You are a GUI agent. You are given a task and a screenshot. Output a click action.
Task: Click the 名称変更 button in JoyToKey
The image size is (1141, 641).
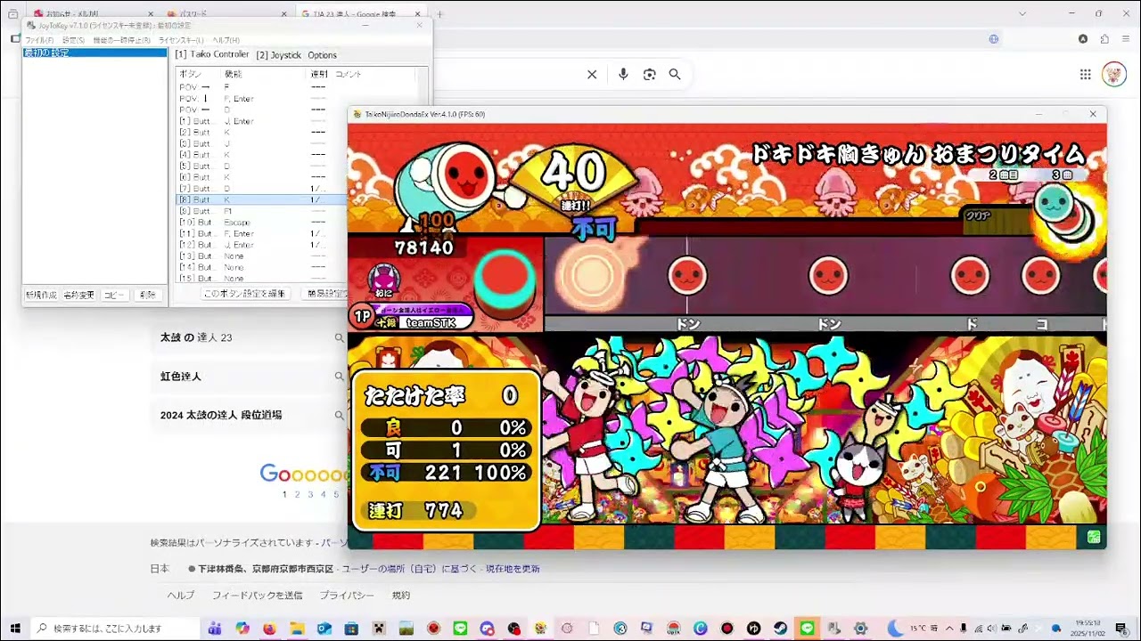click(x=78, y=295)
